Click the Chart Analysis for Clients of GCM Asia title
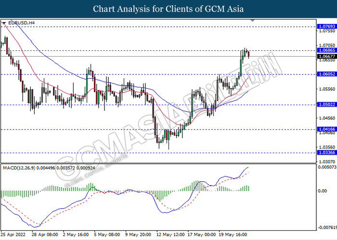Viewport: 337px width, 240px height. click(x=168, y=9)
